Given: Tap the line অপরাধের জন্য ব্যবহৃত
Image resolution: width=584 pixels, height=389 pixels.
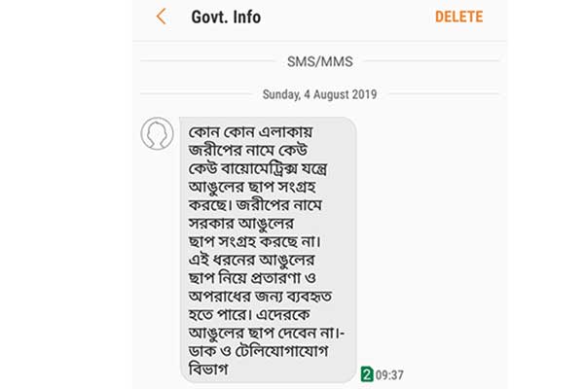Looking at the screenshot, I should click(260, 297).
